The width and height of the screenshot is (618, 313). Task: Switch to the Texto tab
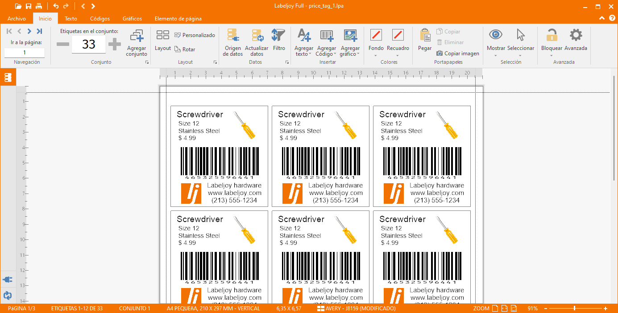pyautogui.click(x=71, y=19)
